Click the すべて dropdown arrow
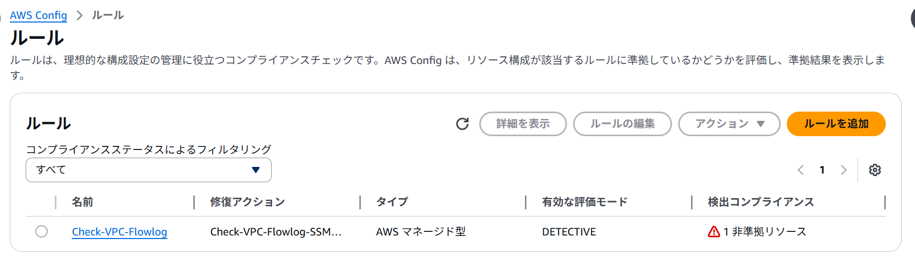 click(256, 170)
